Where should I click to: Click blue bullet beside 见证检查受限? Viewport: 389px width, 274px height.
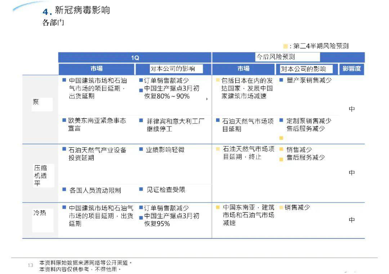[x=141, y=189]
